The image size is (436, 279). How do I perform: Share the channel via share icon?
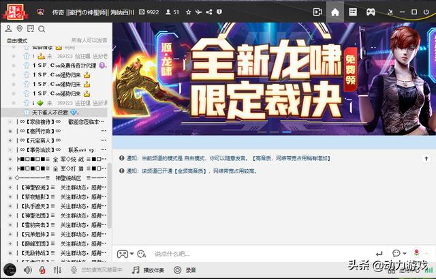[209, 12]
